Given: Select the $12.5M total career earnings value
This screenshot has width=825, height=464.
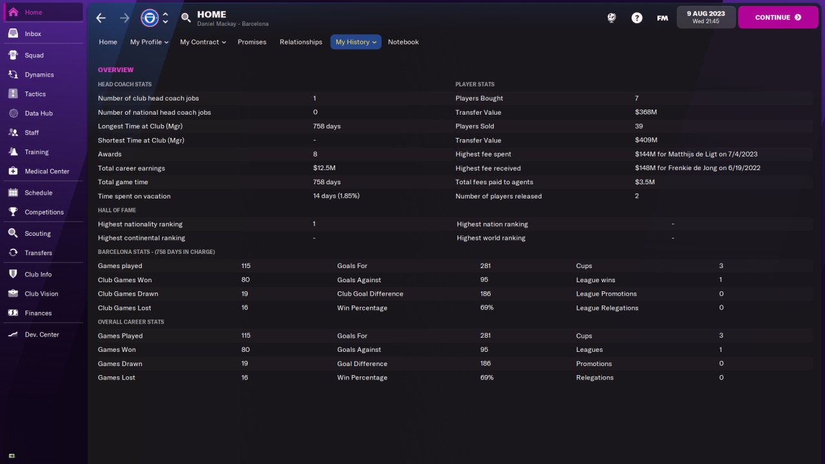Looking at the screenshot, I should 324,168.
